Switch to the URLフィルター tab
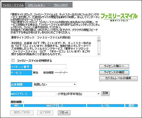The height and width of the screenshot is (118, 142). (37, 5)
